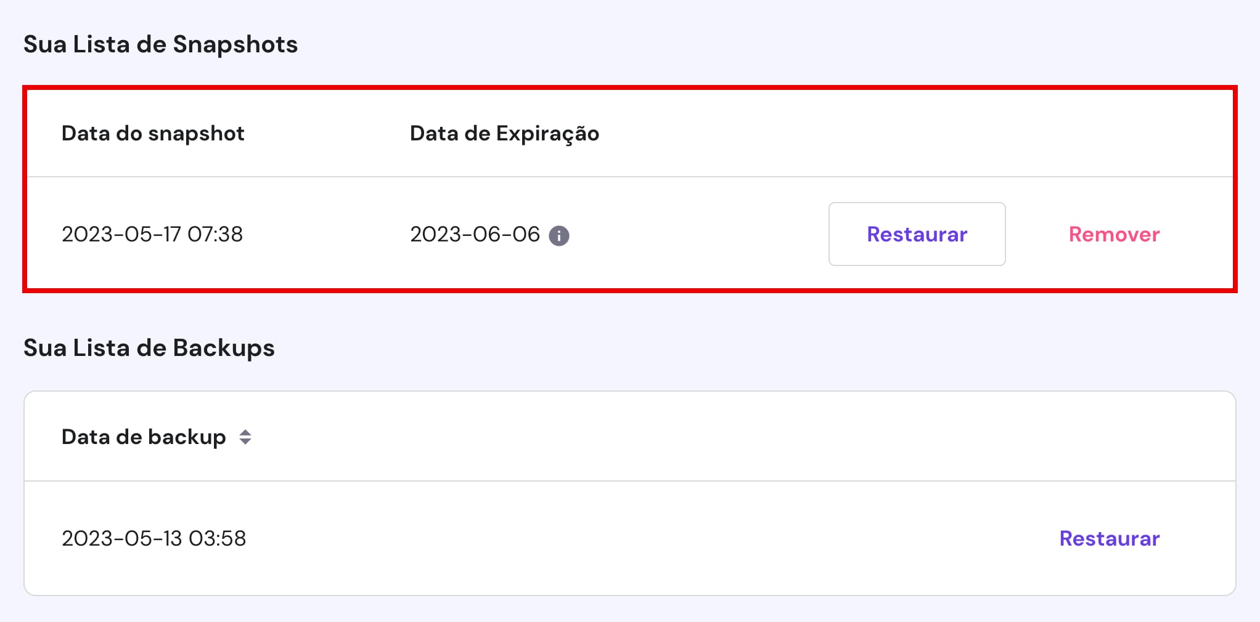Restore the backup from 2023-05-13
The image size is (1260, 622).
tap(1109, 538)
